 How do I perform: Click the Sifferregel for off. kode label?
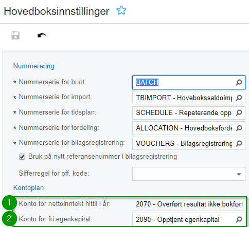54,173
